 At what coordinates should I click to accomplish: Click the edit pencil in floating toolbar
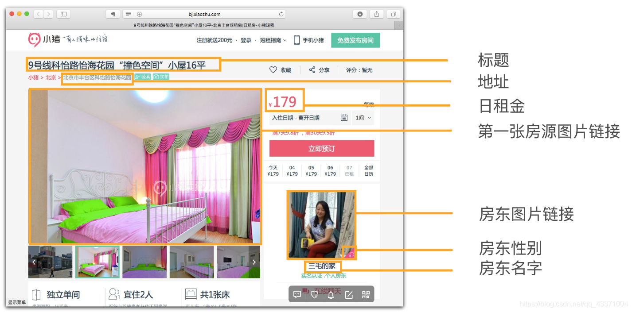click(x=349, y=295)
